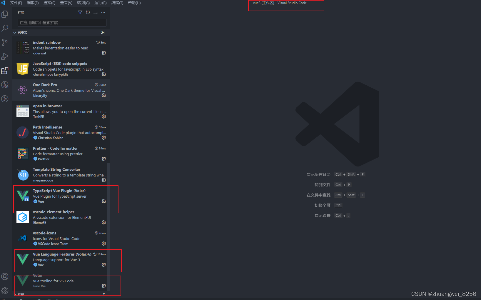The image size is (481, 300).
Task: Select the vscode-icons extension title
Action: coord(44,233)
